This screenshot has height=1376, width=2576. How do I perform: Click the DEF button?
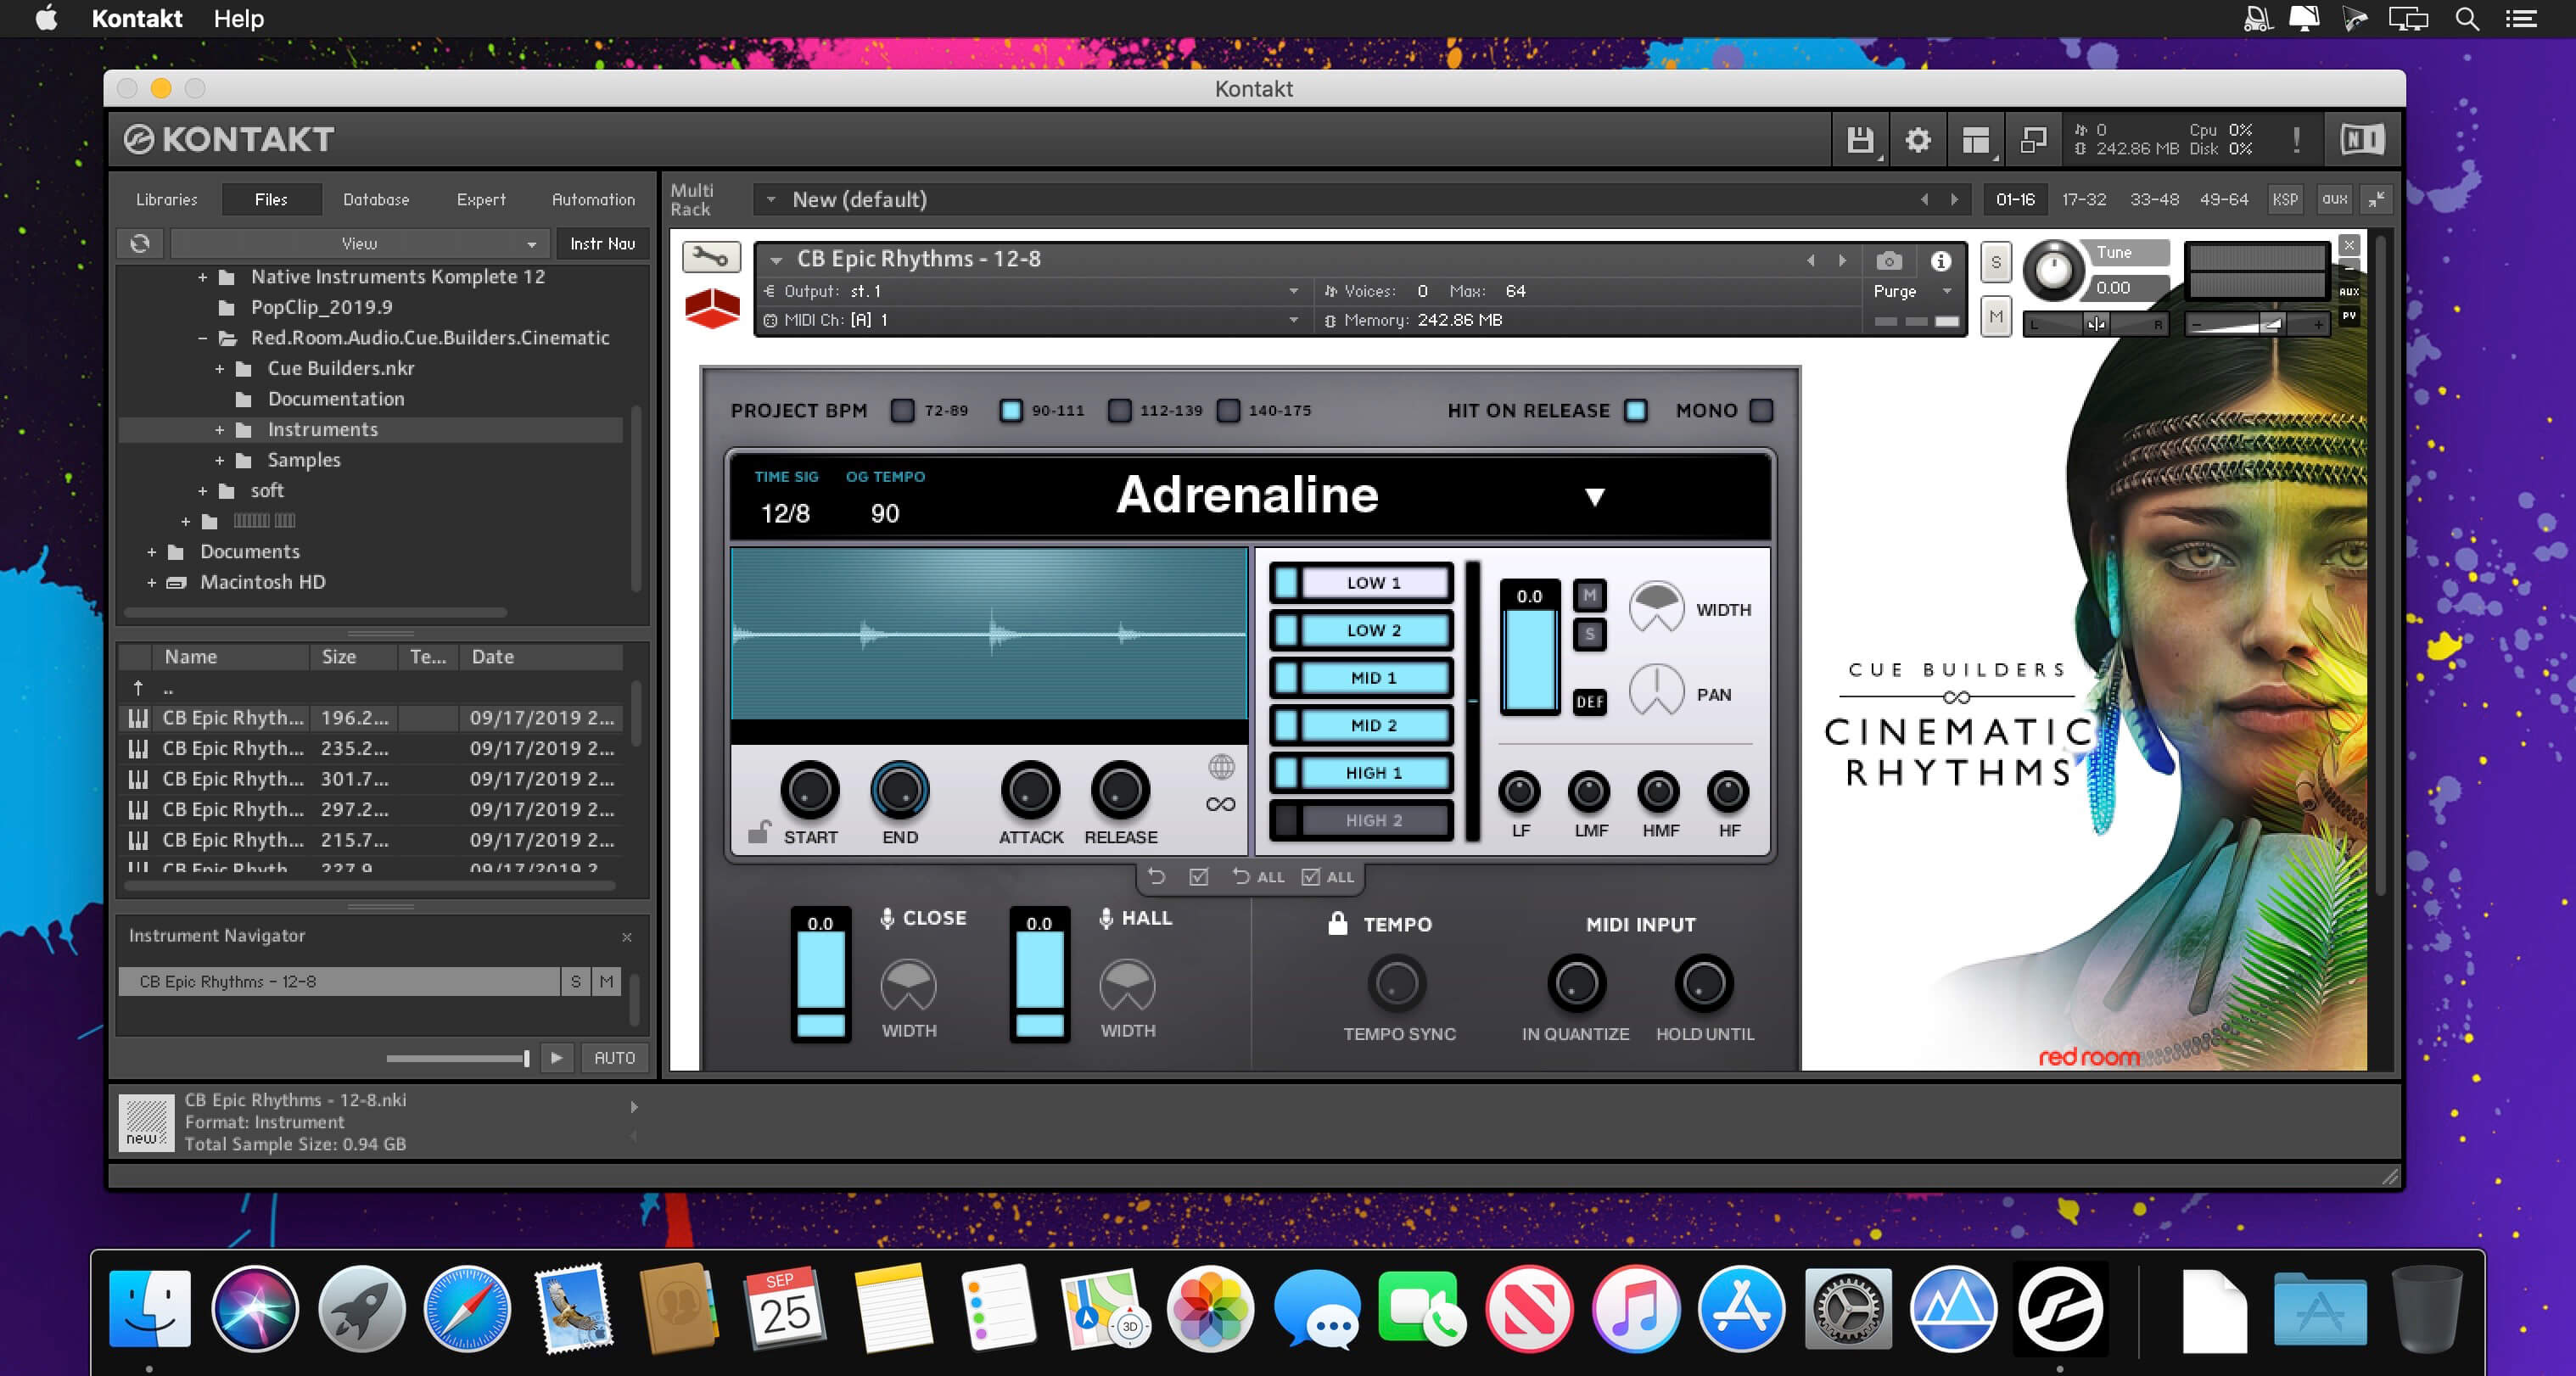tap(1590, 701)
